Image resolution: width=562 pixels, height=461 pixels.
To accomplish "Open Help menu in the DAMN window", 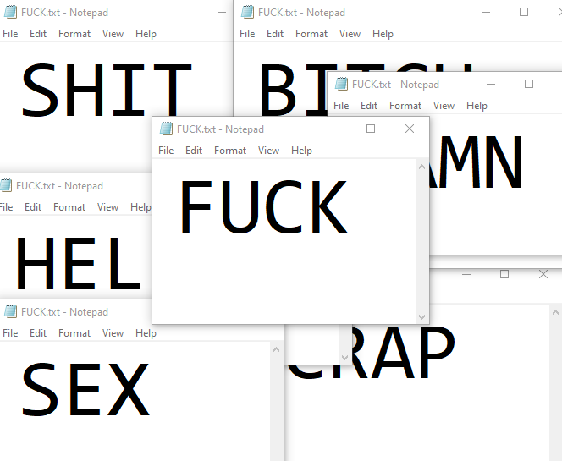I will [477, 106].
